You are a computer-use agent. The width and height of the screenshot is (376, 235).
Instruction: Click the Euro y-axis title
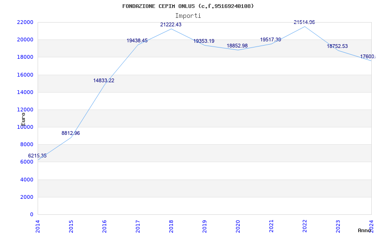point(23,119)
